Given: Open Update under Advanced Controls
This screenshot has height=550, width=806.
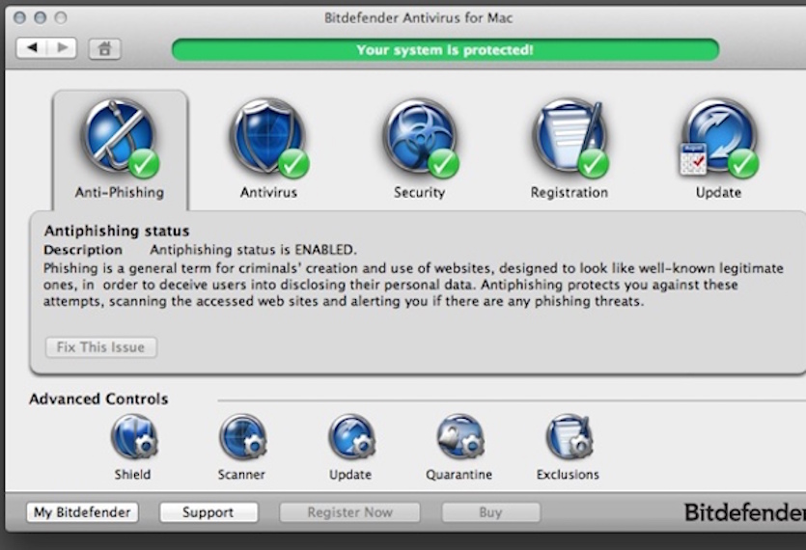Looking at the screenshot, I should [351, 437].
